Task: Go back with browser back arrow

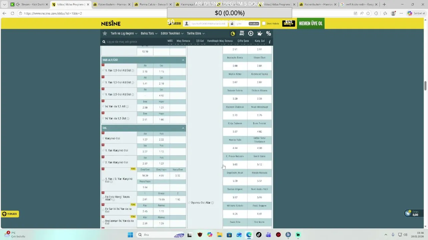Action: [4, 13]
